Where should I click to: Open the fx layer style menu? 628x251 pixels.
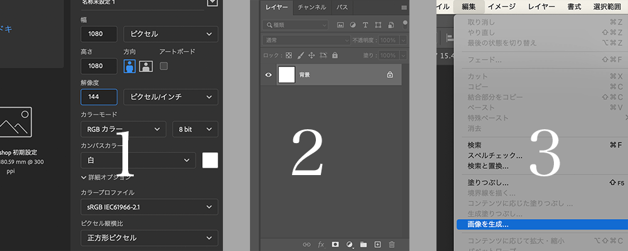(x=321, y=244)
